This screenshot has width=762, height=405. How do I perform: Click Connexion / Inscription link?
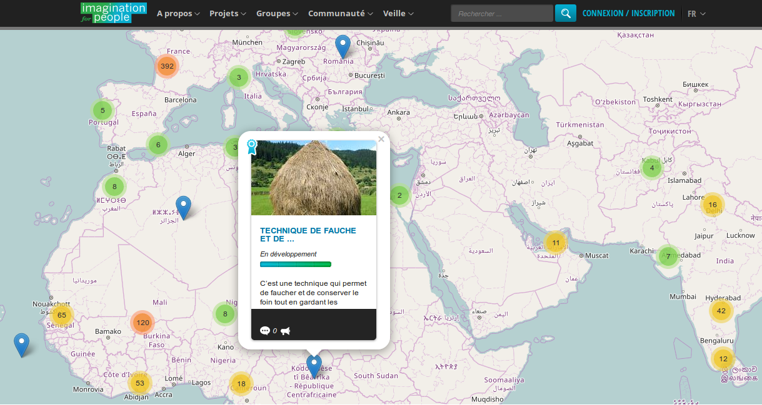[x=628, y=13]
